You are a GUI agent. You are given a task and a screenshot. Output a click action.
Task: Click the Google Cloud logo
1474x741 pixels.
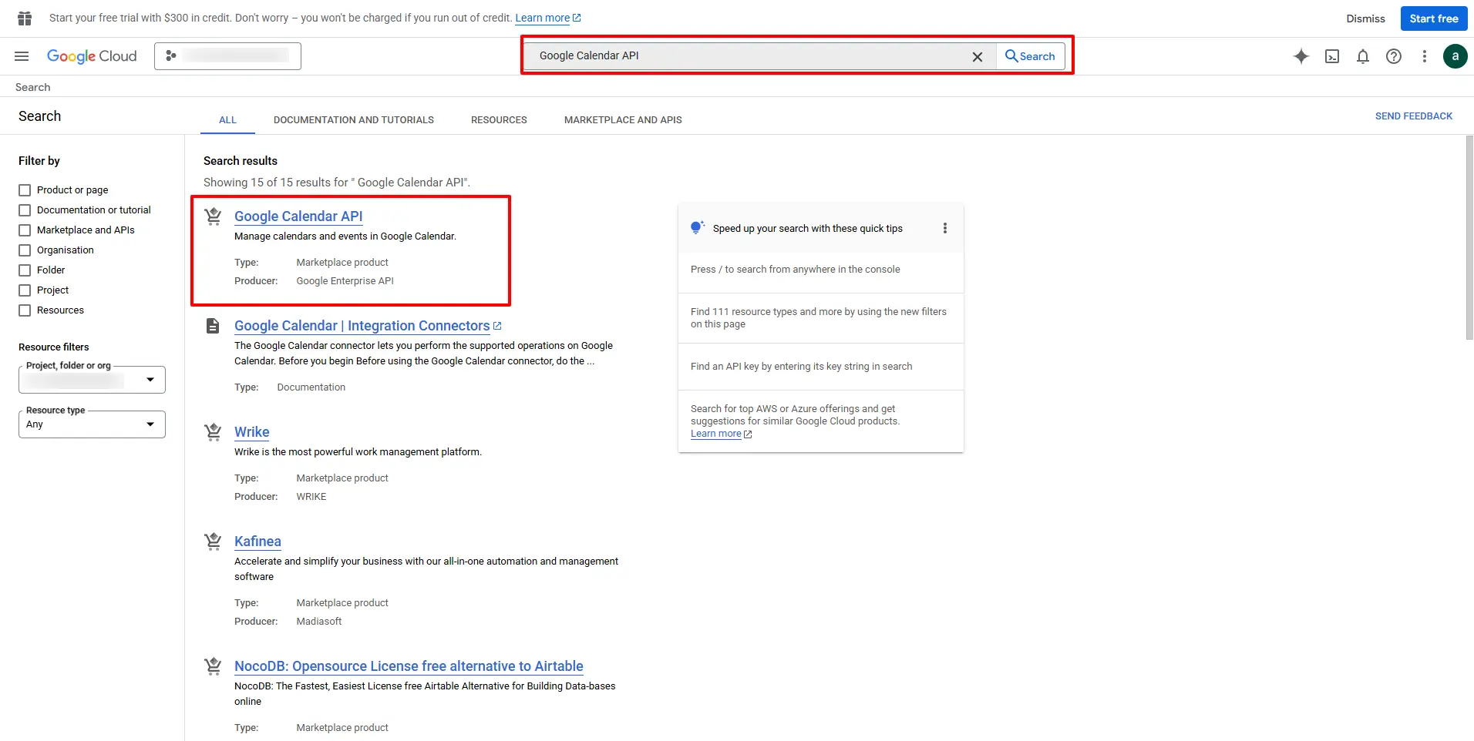point(92,56)
